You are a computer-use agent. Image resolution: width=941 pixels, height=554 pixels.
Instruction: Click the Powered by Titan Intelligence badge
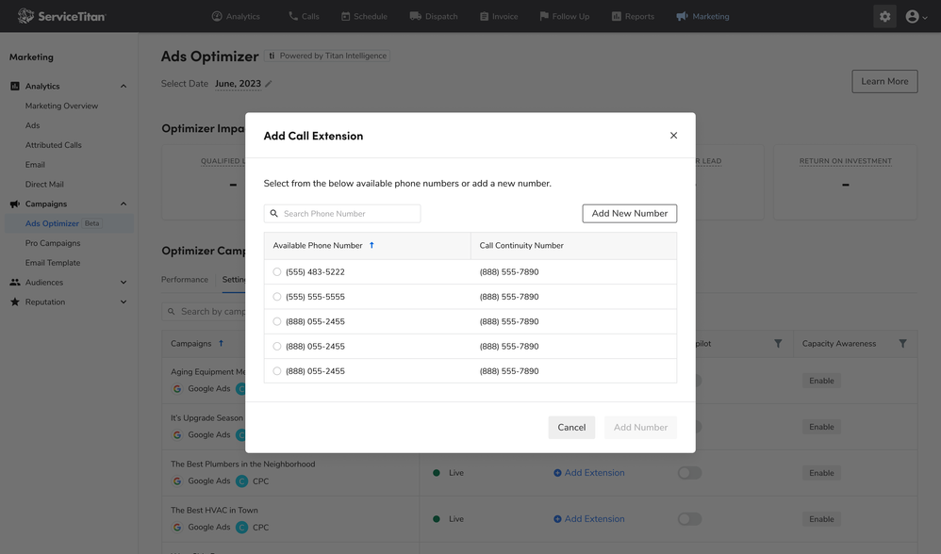tap(327, 56)
